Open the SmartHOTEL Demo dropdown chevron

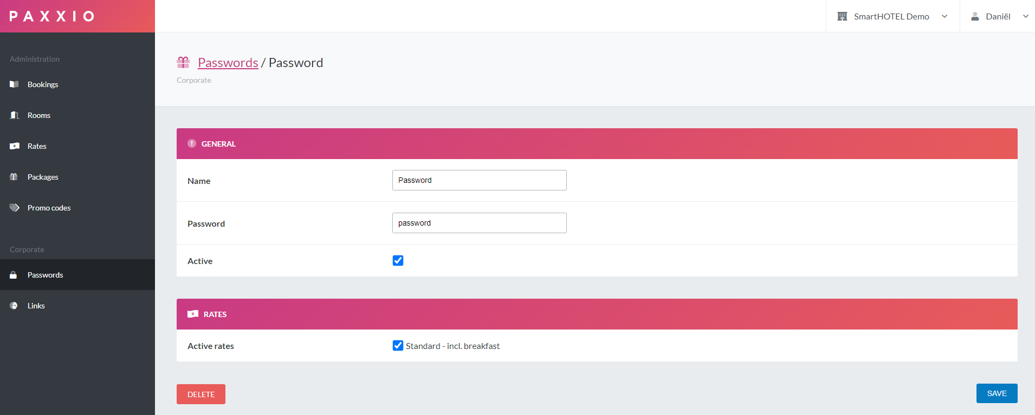945,16
